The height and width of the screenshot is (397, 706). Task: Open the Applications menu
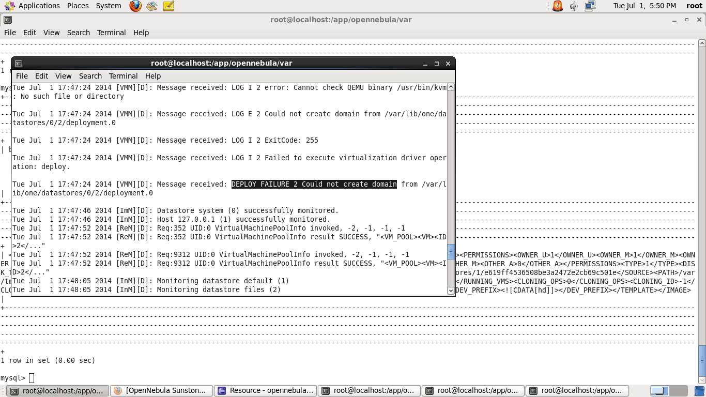click(34, 6)
